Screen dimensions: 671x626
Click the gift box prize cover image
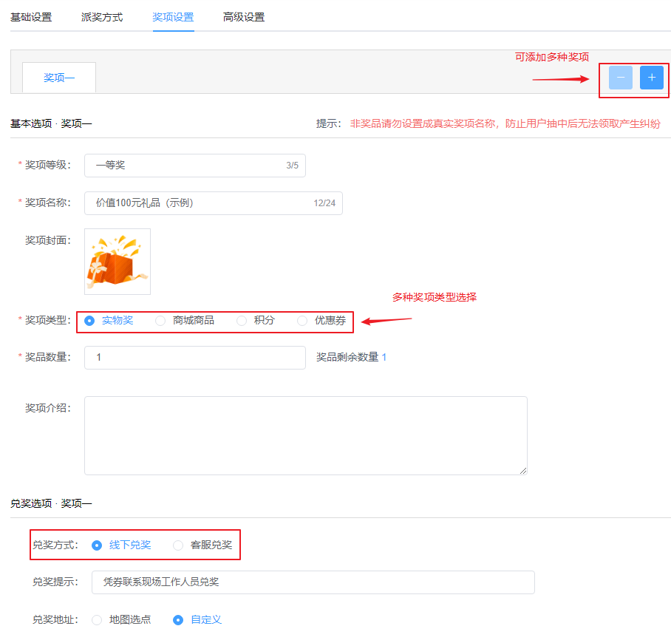click(x=117, y=261)
